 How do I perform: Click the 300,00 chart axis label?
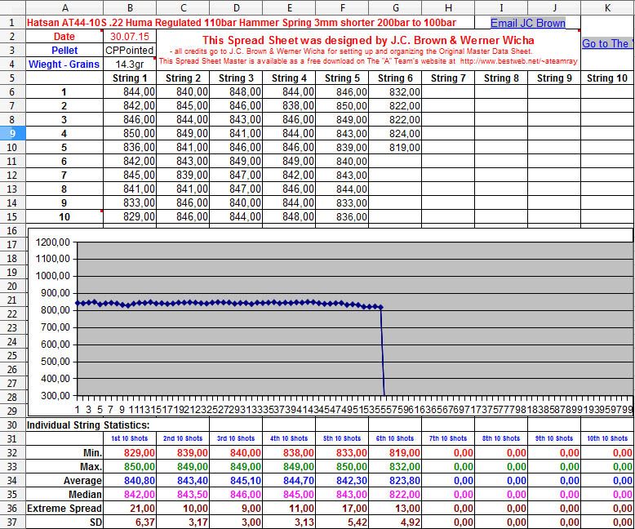click(56, 395)
